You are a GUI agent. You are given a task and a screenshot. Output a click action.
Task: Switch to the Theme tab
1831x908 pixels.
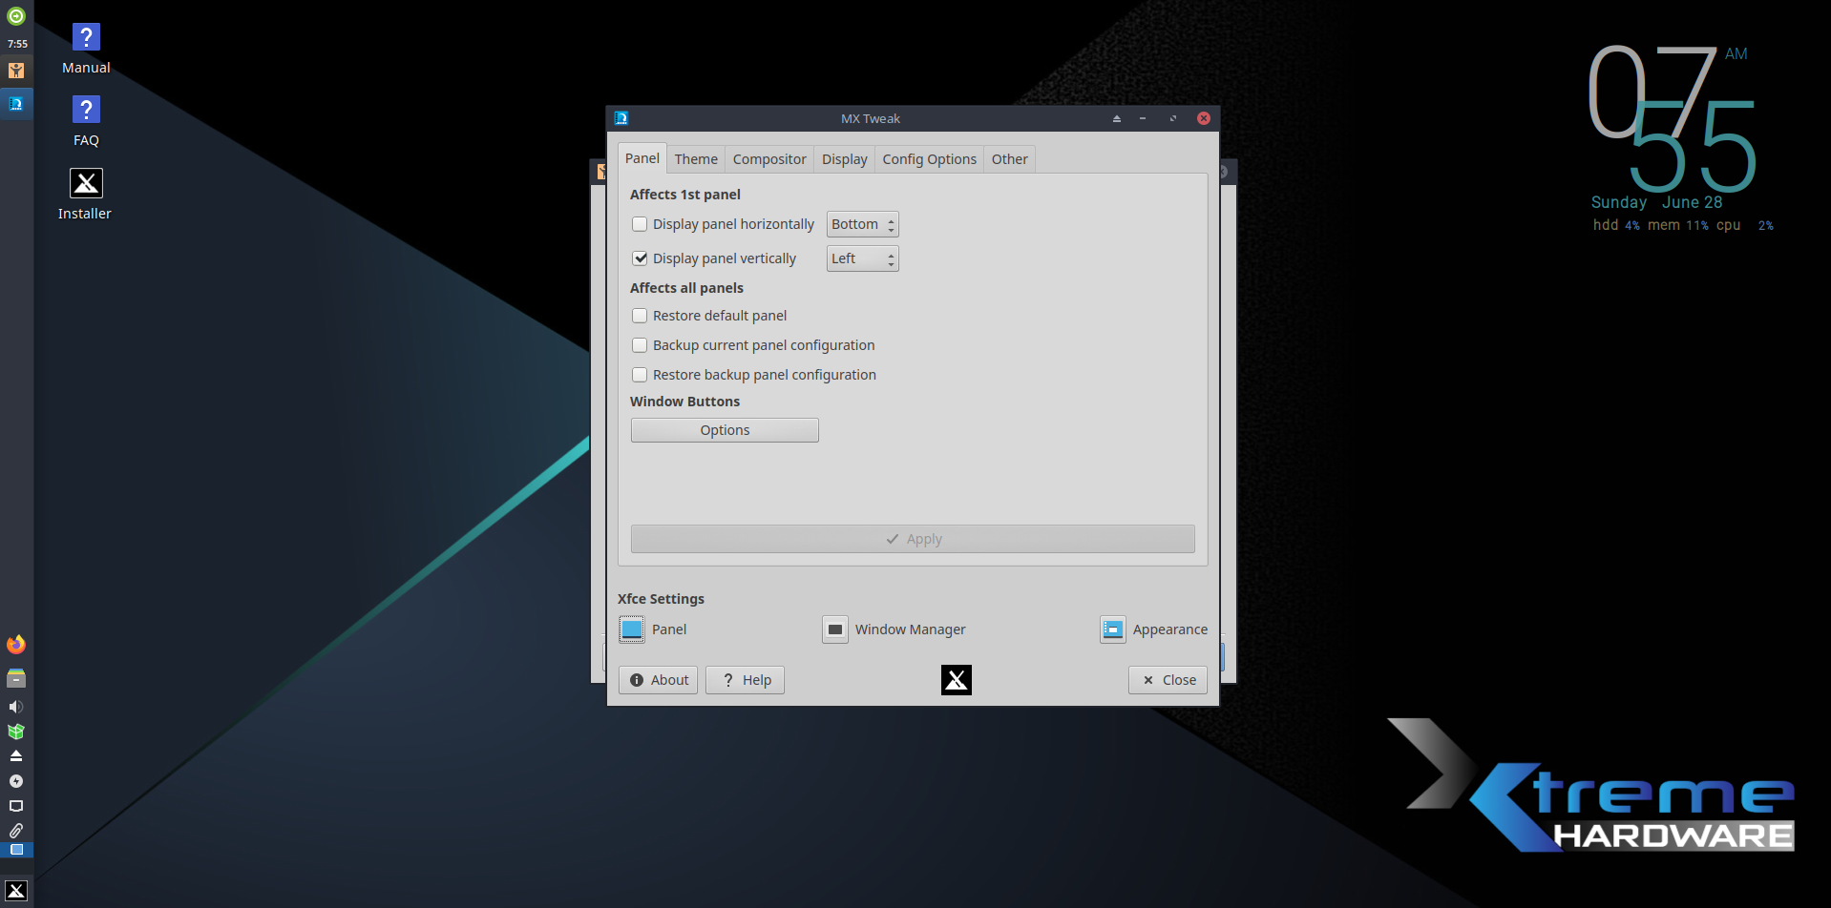coord(696,159)
